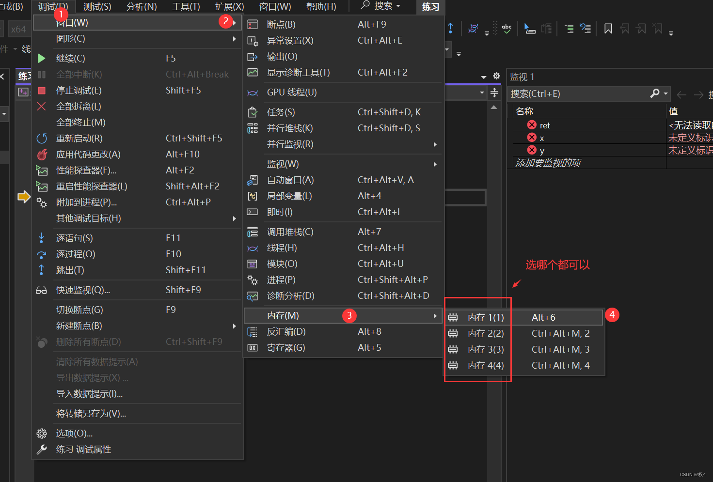Click the abc spell-check toolbar icon

pos(507,29)
